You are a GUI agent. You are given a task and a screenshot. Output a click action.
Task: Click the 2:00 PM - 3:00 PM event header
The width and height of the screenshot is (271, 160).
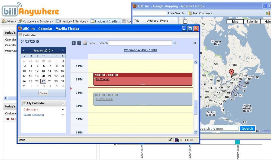tap(143, 75)
